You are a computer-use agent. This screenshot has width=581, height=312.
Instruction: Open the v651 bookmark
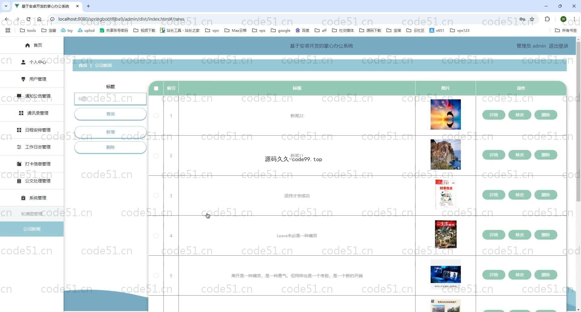[x=437, y=30]
